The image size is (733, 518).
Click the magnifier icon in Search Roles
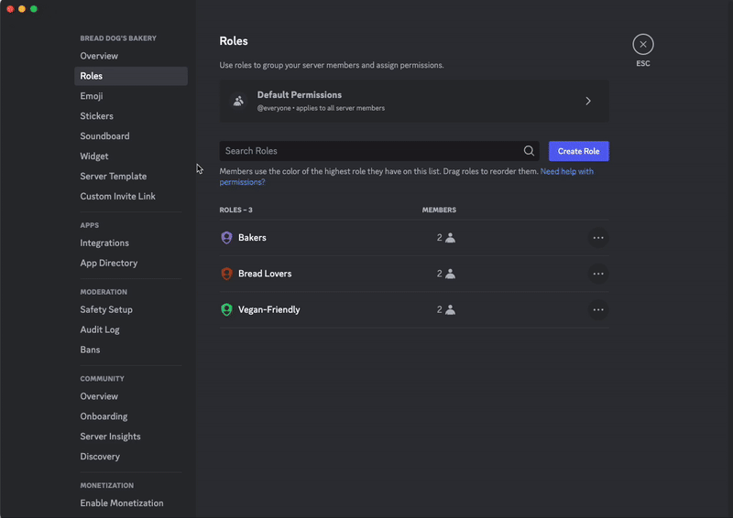(x=529, y=151)
